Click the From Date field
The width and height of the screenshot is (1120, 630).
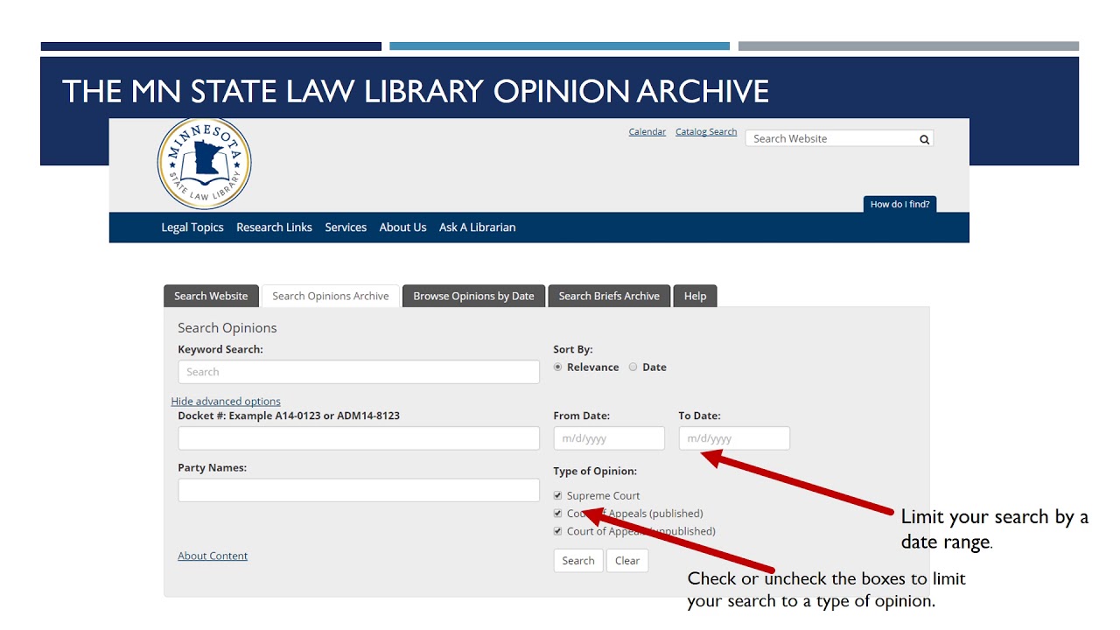(609, 438)
